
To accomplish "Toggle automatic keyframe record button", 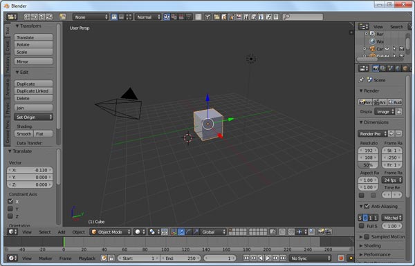I will [341, 258].
